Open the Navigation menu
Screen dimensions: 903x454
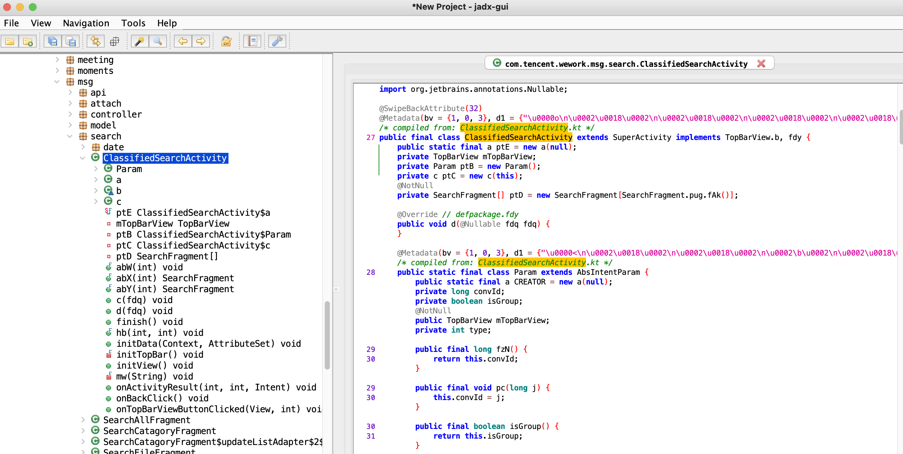[86, 23]
